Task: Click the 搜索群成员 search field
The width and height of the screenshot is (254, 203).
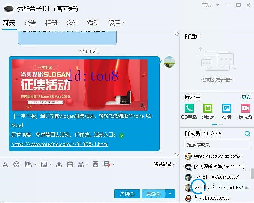Action: (217, 144)
